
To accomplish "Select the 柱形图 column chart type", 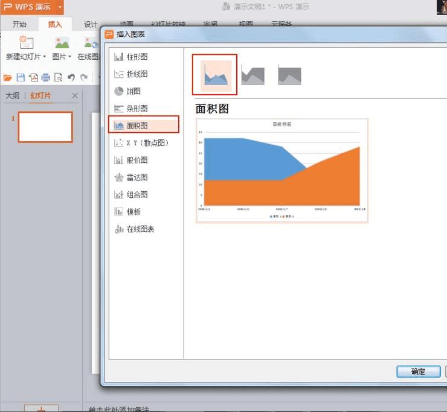I will tap(131, 57).
